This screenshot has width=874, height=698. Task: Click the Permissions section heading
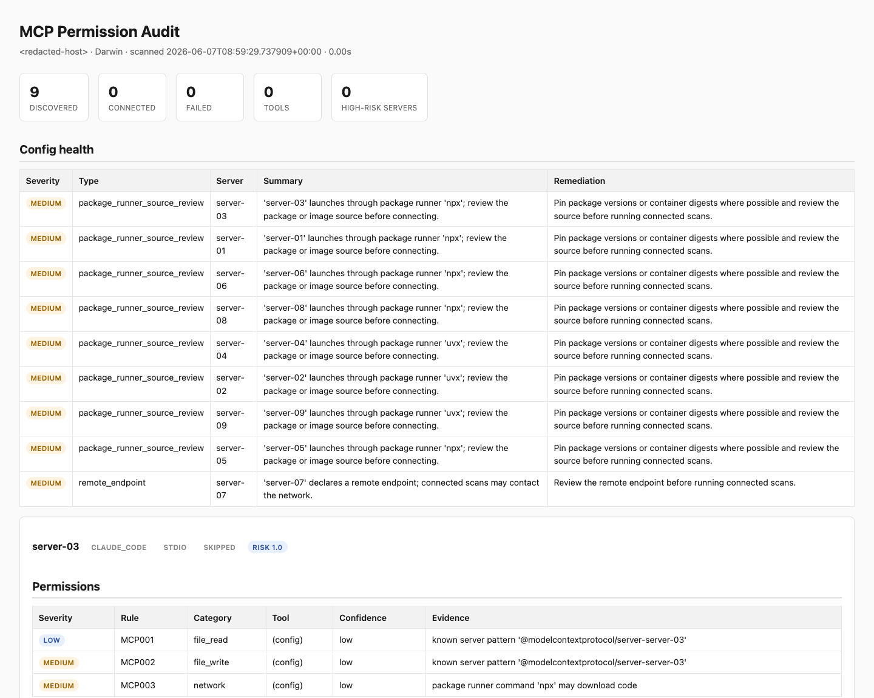66,586
